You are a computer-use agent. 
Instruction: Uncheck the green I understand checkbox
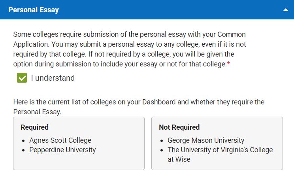pyautogui.click(x=22, y=78)
